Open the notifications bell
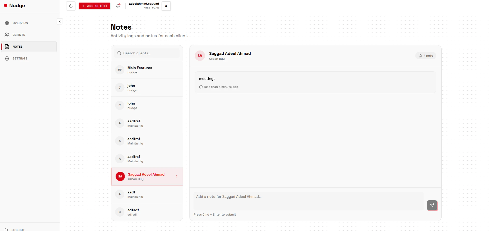The width and height of the screenshot is (491, 231). click(x=118, y=6)
